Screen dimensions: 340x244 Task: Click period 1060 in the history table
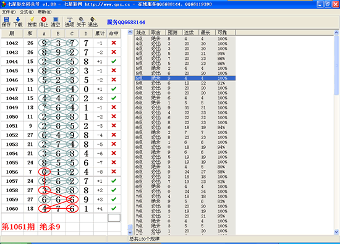12,209
